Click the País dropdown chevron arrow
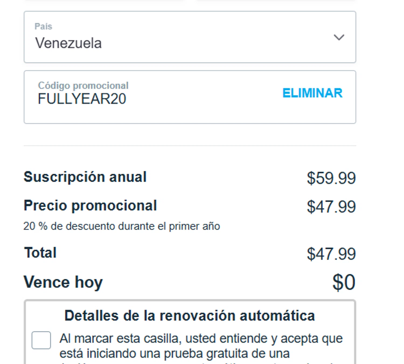This screenshot has width=404, height=364. [339, 37]
